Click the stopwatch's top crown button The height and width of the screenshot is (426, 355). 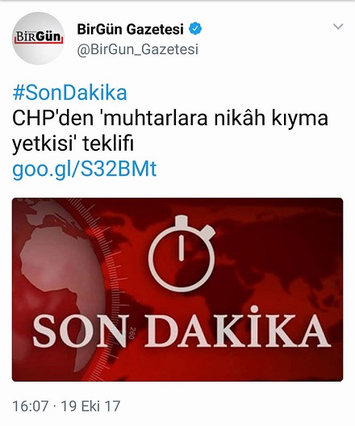point(182,221)
